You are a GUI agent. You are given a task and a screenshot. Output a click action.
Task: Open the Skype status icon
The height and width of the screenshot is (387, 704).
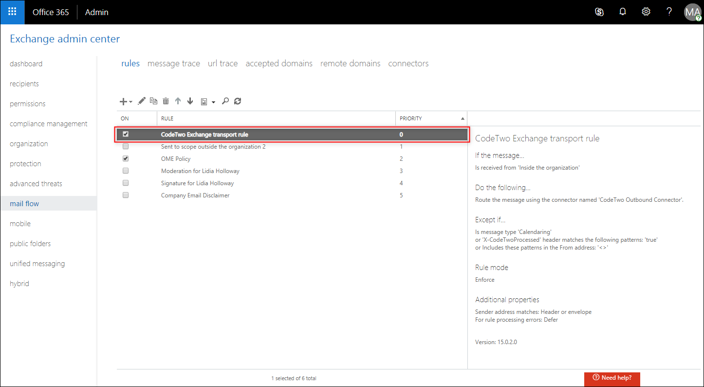[x=599, y=11]
